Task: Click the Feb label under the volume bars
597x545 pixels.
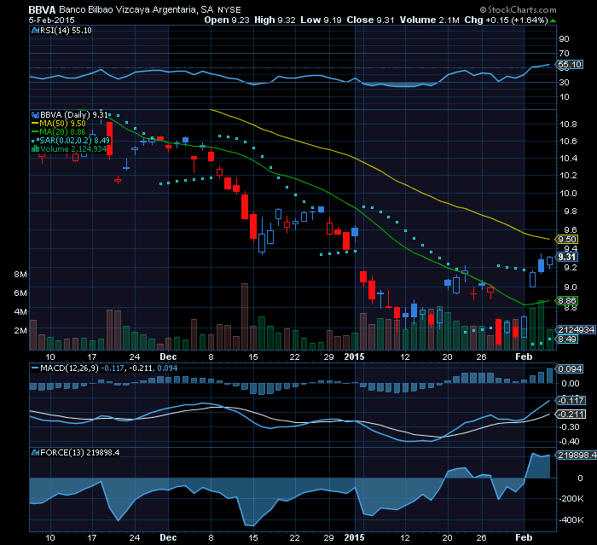Action: coord(524,357)
